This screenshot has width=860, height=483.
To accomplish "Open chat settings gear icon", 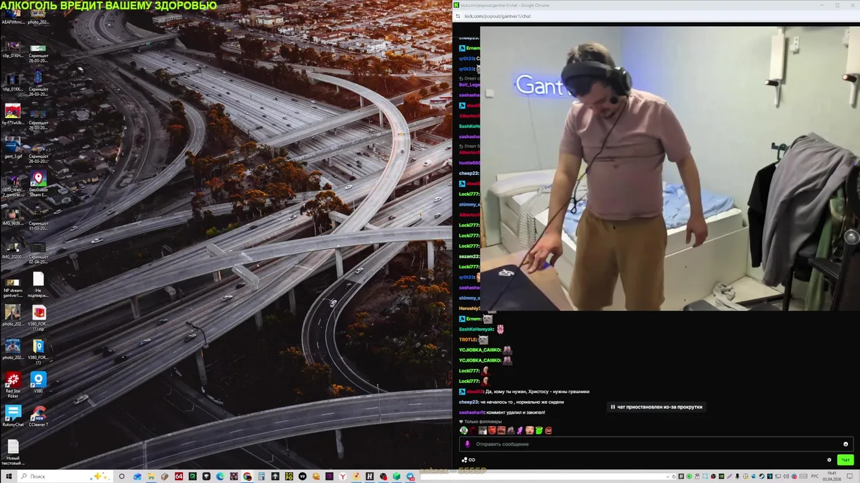I will click(x=829, y=460).
